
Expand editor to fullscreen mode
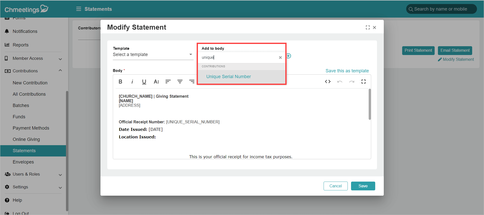363,81
